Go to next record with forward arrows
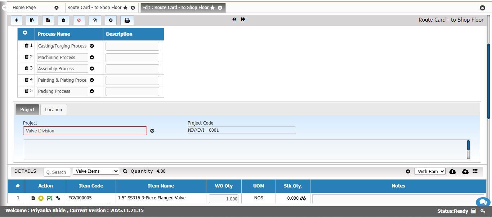492x217 pixels. (243, 19)
